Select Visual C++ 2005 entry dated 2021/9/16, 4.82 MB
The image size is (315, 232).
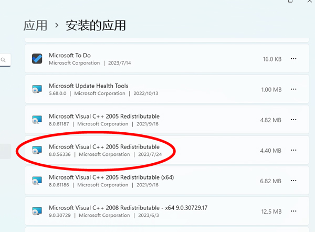[x=104, y=116]
